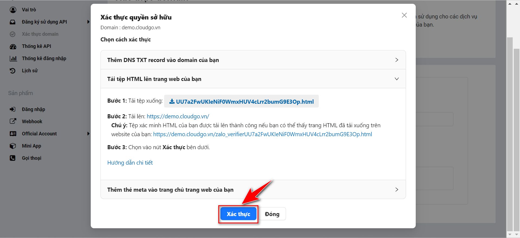Click the Thống kê API dashboard icon
The image size is (520, 238).
[x=13, y=47]
